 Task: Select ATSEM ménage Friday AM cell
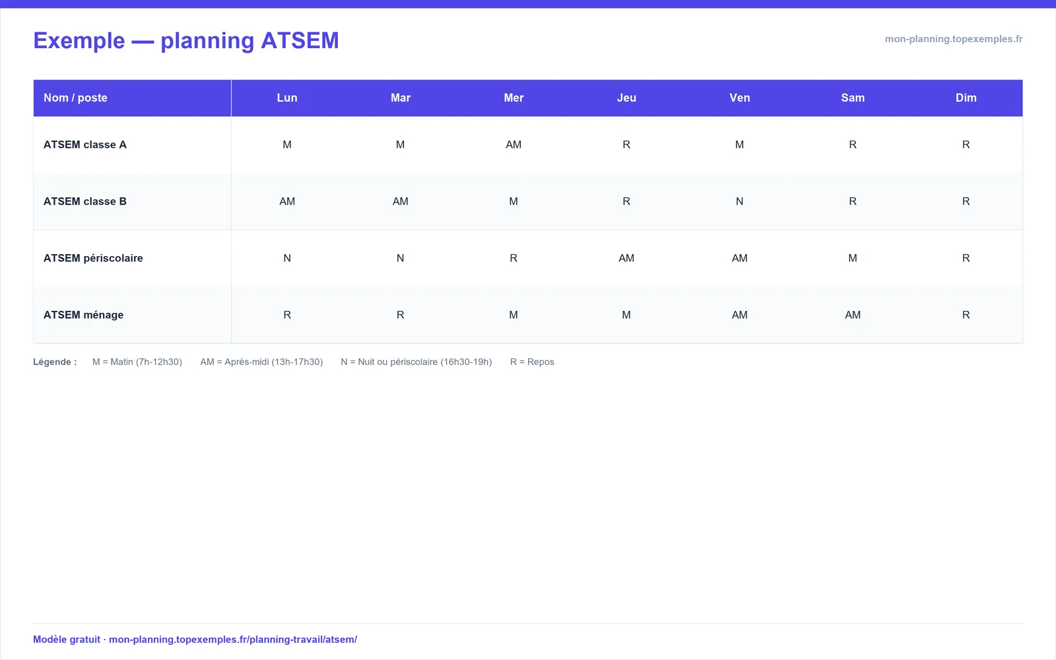click(x=740, y=315)
